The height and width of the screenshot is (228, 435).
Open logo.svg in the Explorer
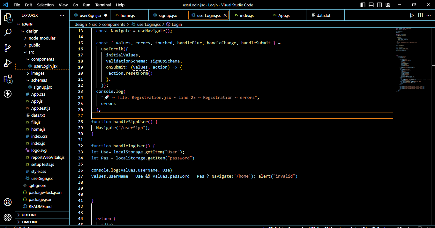(x=42, y=150)
